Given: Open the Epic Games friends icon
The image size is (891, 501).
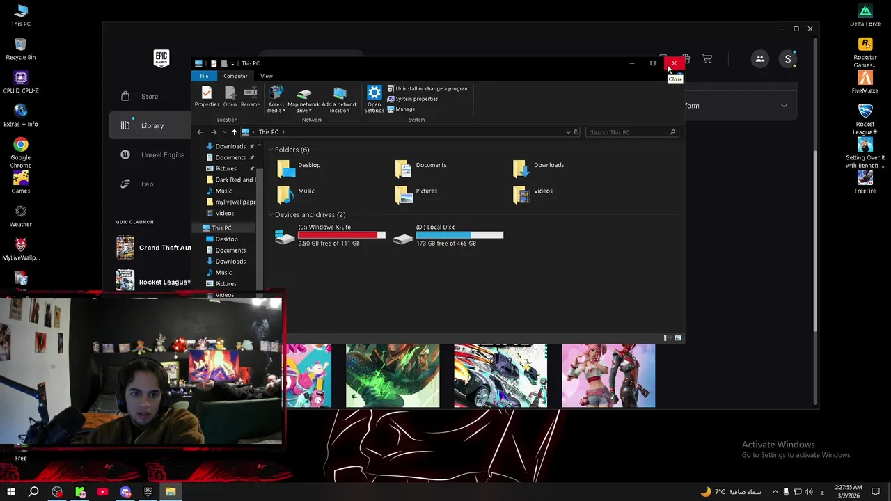Looking at the screenshot, I should click(x=760, y=59).
